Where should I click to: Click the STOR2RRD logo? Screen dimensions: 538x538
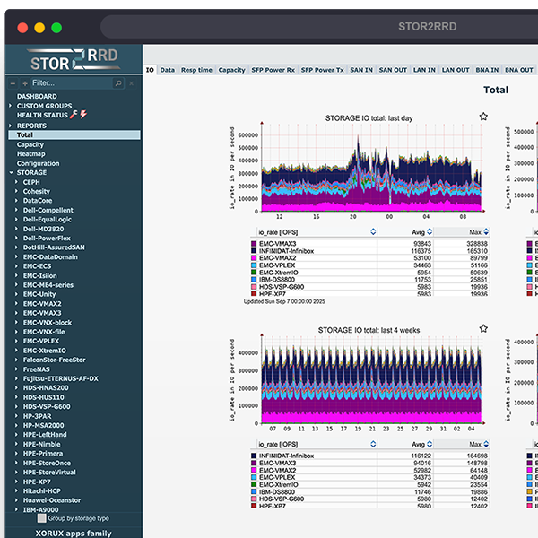(x=73, y=60)
